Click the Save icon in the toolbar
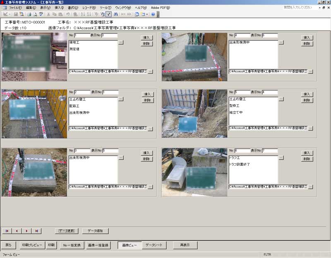 (x=16, y=14)
